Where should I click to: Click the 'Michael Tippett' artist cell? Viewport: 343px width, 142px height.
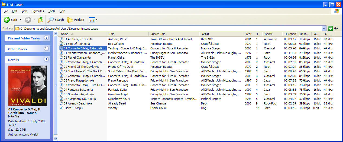click(211, 99)
